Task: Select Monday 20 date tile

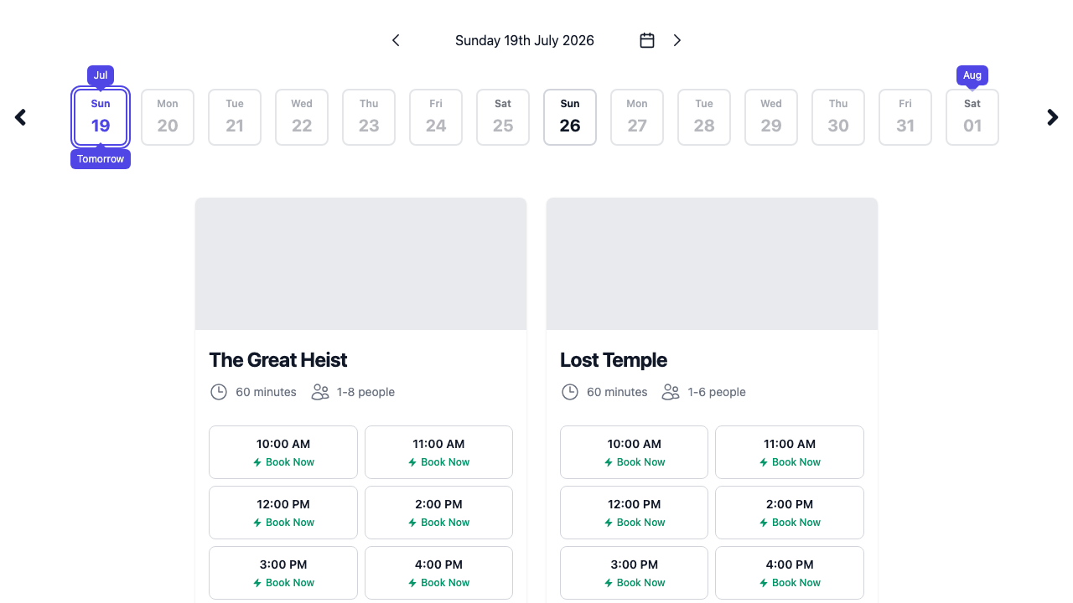Action: (x=168, y=117)
